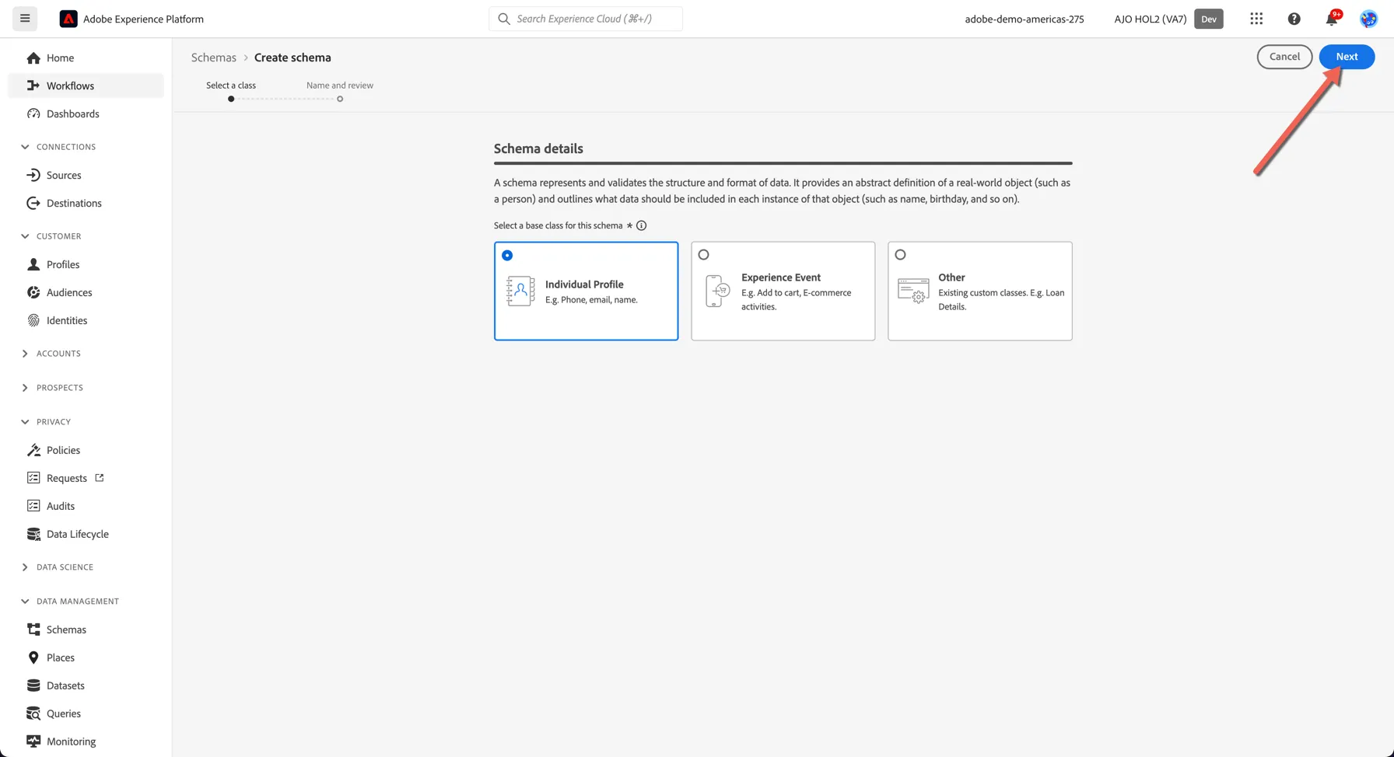Open the user profile avatar
The height and width of the screenshot is (757, 1394).
[1368, 19]
